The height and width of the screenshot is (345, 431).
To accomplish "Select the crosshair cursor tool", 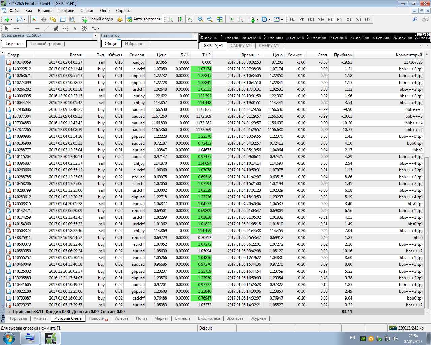I will click(16, 29).
